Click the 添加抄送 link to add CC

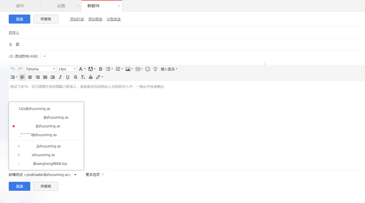pos(77,19)
